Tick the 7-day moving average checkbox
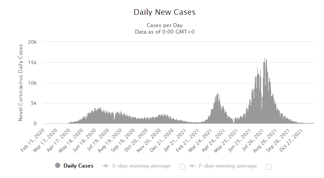Image resolution: width=324 pixels, height=178 pixels. point(269,166)
